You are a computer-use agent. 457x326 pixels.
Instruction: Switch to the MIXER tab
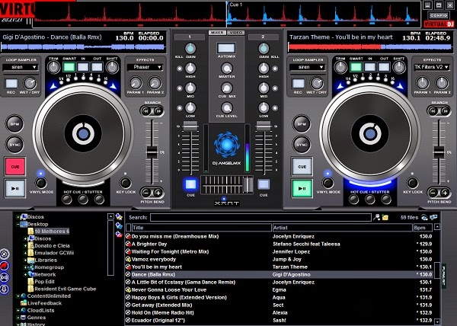217,33
